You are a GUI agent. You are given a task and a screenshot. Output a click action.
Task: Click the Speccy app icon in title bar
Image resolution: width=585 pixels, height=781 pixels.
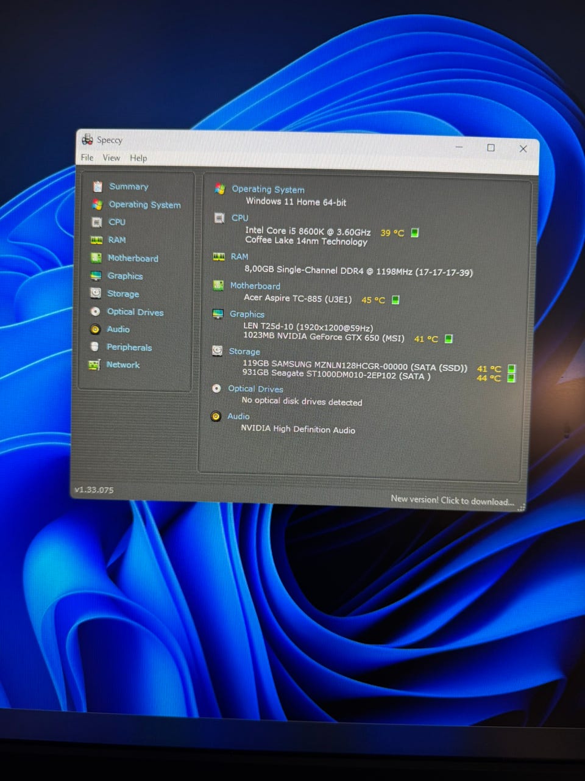pos(87,139)
